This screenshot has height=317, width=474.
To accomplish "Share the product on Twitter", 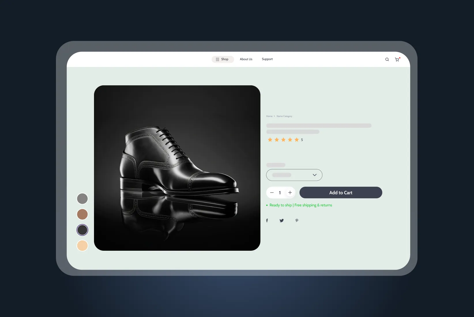I will coord(282,220).
